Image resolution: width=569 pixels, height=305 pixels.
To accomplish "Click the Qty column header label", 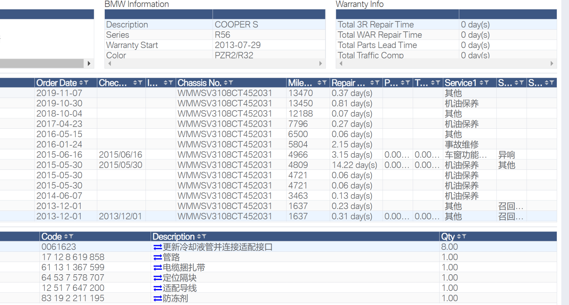I will [x=448, y=237].
